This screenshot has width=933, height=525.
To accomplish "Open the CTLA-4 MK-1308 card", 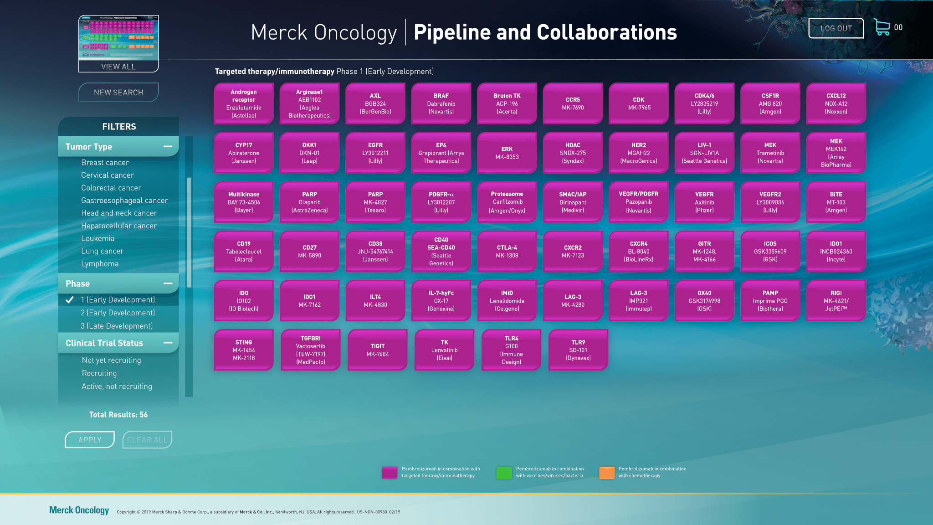I will tap(507, 251).
